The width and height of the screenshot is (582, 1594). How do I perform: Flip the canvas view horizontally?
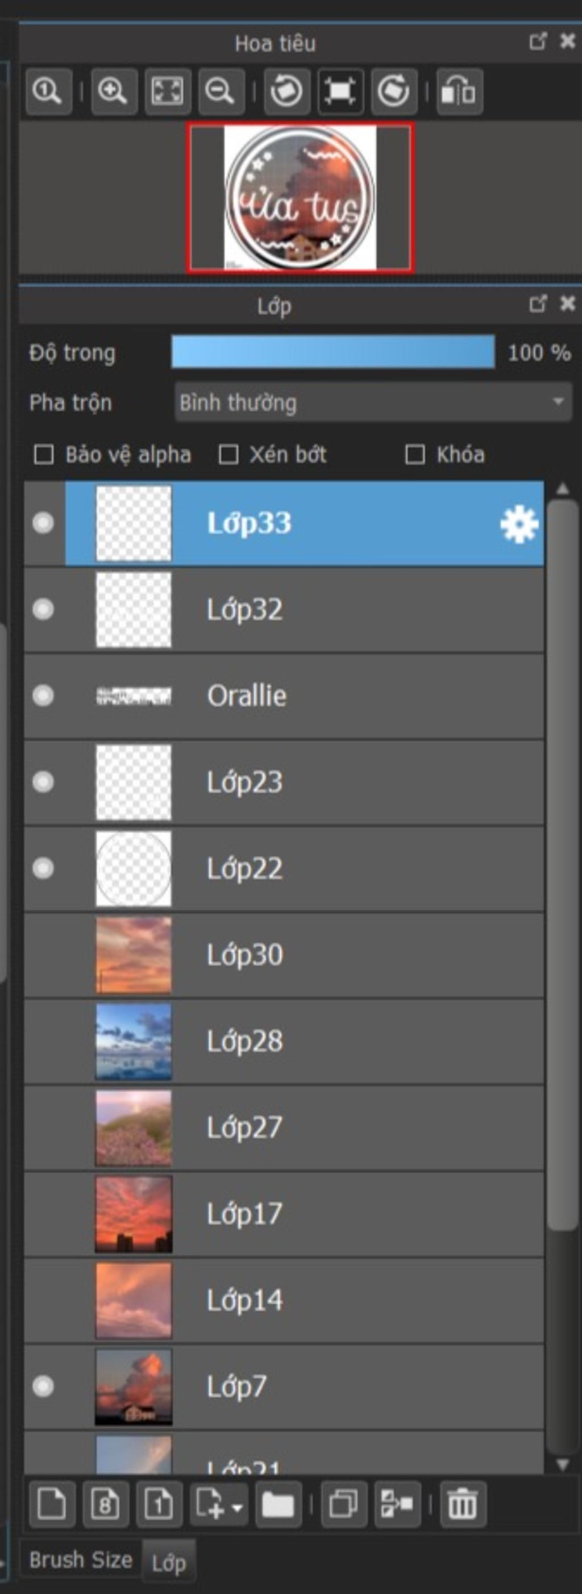(x=459, y=91)
